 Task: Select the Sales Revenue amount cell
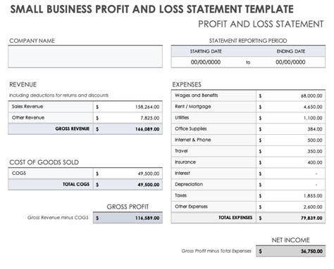[x=128, y=107]
